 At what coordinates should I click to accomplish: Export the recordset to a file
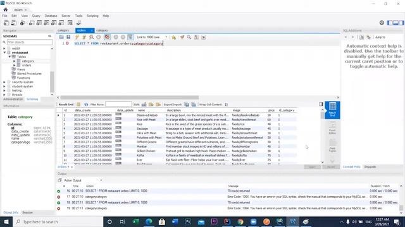187,105
